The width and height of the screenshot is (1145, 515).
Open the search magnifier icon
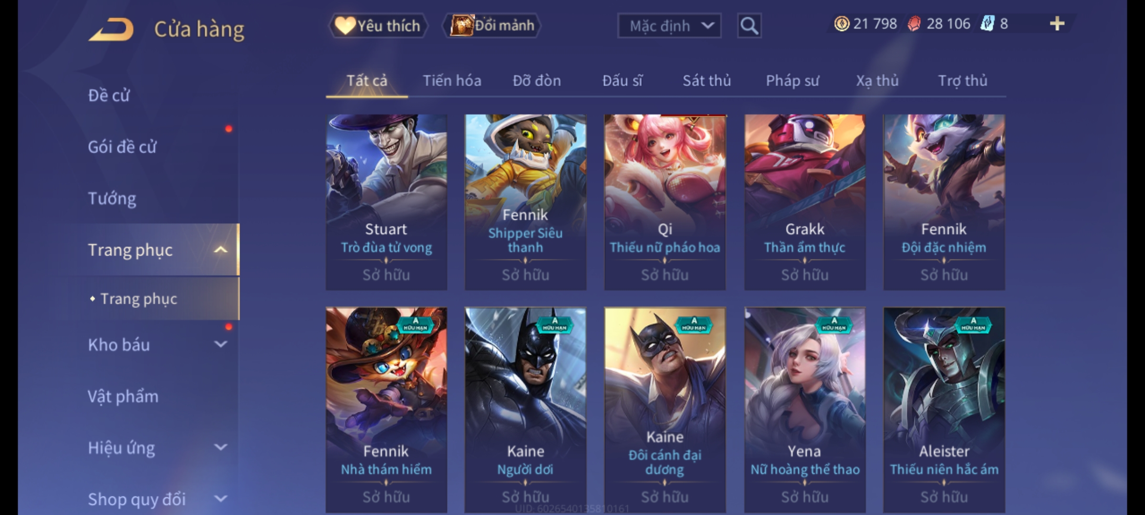click(x=749, y=26)
